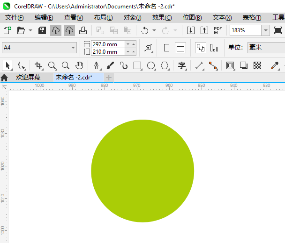Image resolution: width=285 pixels, height=243 pixels.
Task: Select the Polygon tool
Action: click(x=165, y=65)
